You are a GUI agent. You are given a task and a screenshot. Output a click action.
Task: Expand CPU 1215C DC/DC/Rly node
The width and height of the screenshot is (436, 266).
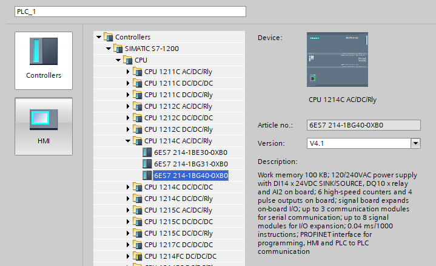click(x=128, y=233)
